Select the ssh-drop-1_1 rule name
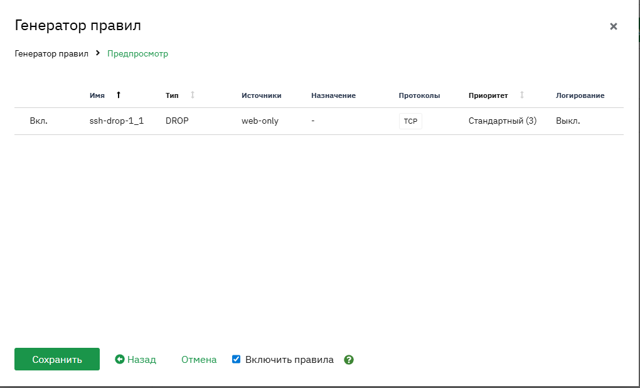The height and width of the screenshot is (388, 640). [x=117, y=121]
